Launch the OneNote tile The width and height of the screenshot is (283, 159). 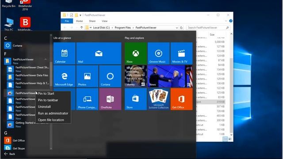coord(110,99)
